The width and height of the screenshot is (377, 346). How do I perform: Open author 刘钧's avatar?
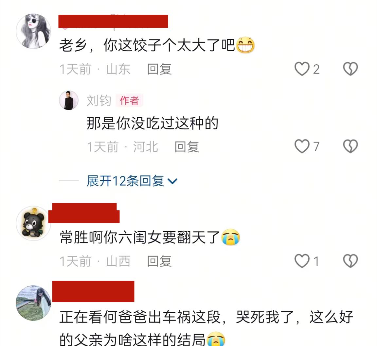69,100
